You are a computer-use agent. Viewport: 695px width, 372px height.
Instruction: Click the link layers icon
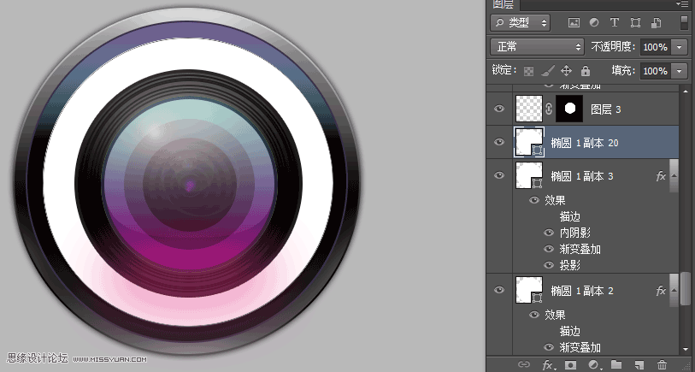[523, 365]
